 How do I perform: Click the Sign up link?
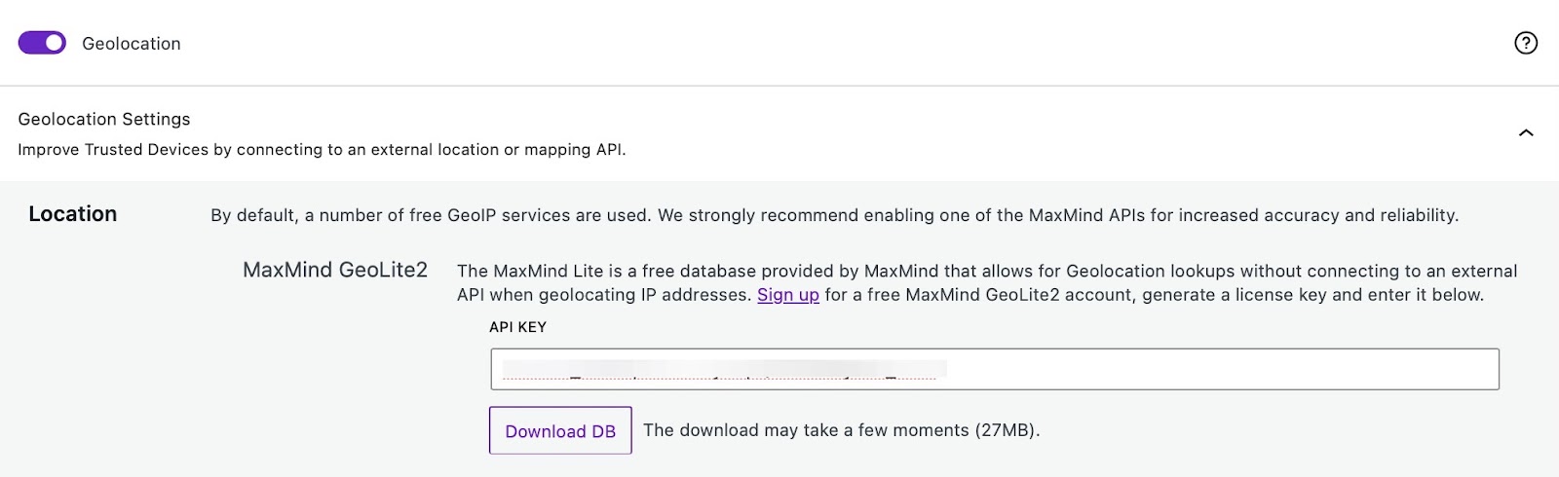point(788,295)
